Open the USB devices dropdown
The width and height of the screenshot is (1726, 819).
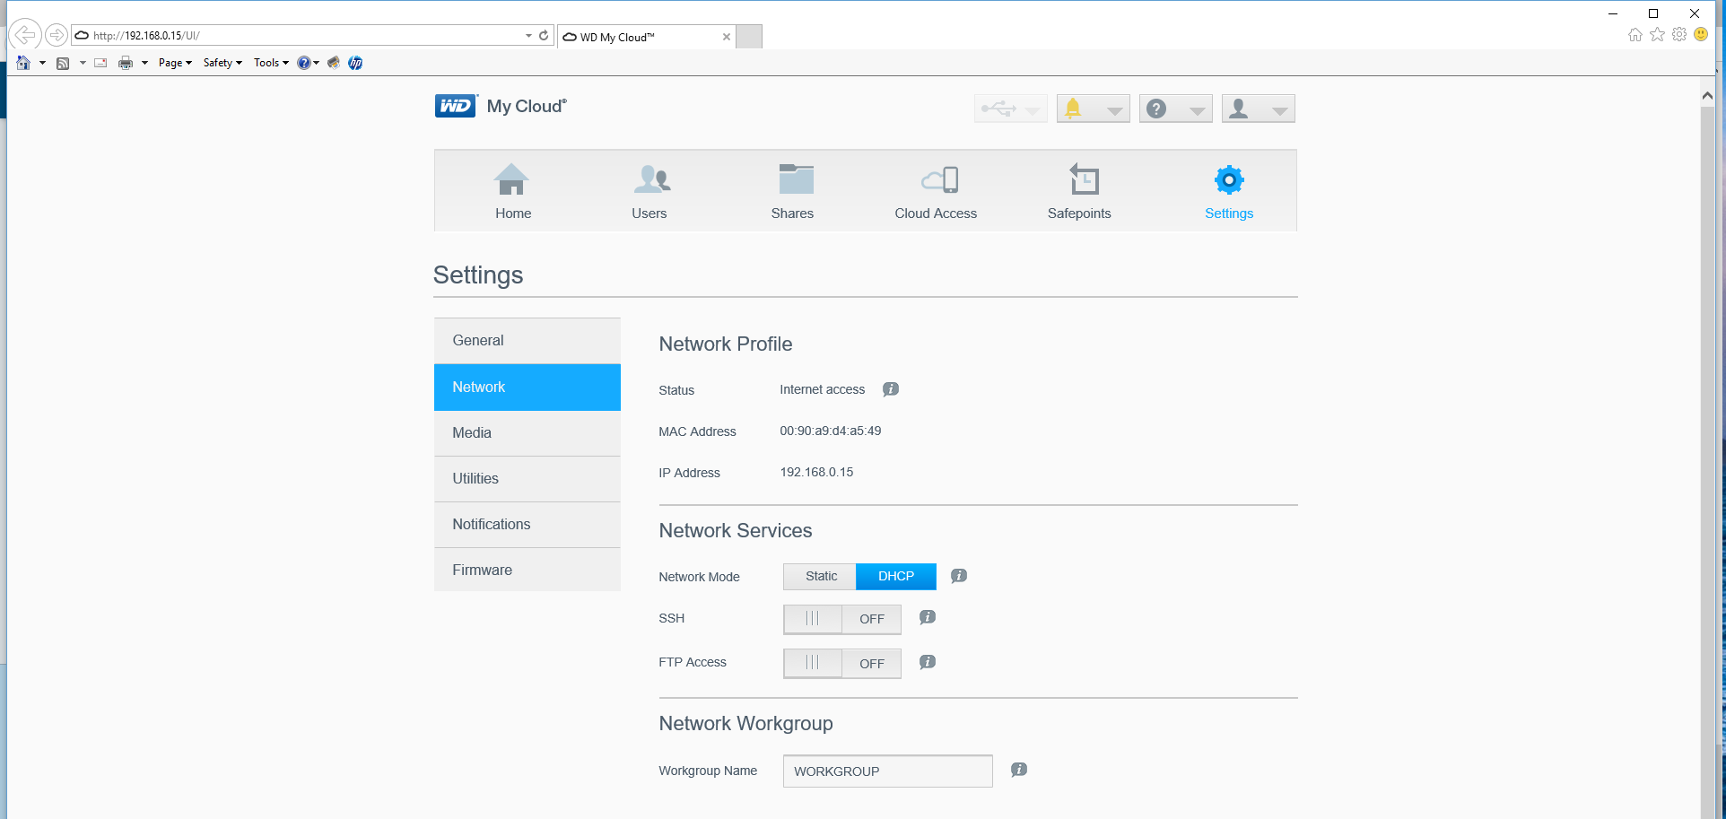[1011, 109]
